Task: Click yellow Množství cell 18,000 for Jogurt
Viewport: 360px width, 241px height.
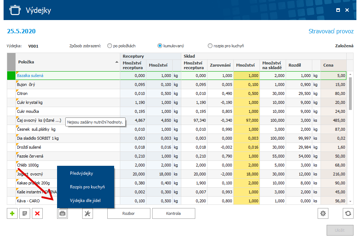Action: tap(247, 174)
